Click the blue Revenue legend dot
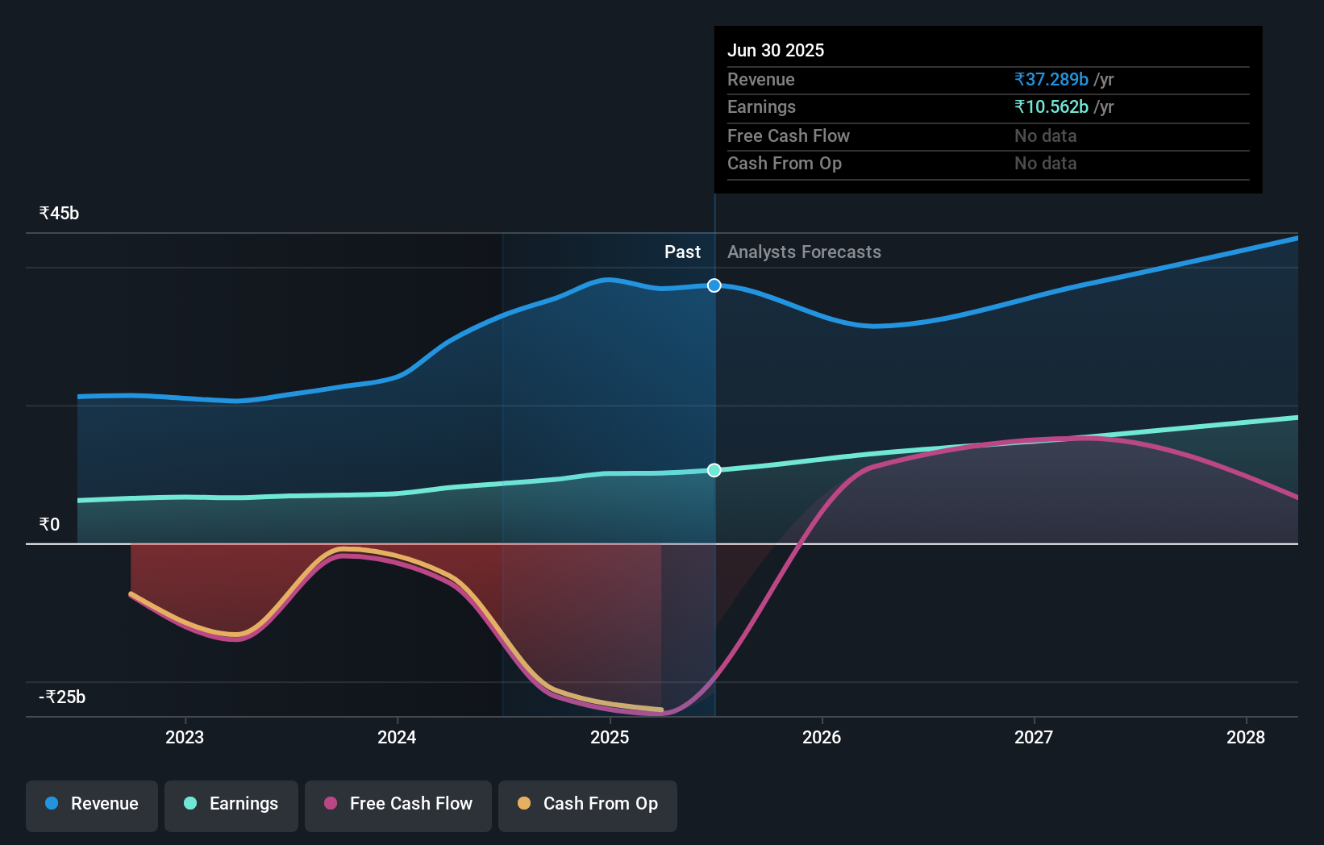 52,803
